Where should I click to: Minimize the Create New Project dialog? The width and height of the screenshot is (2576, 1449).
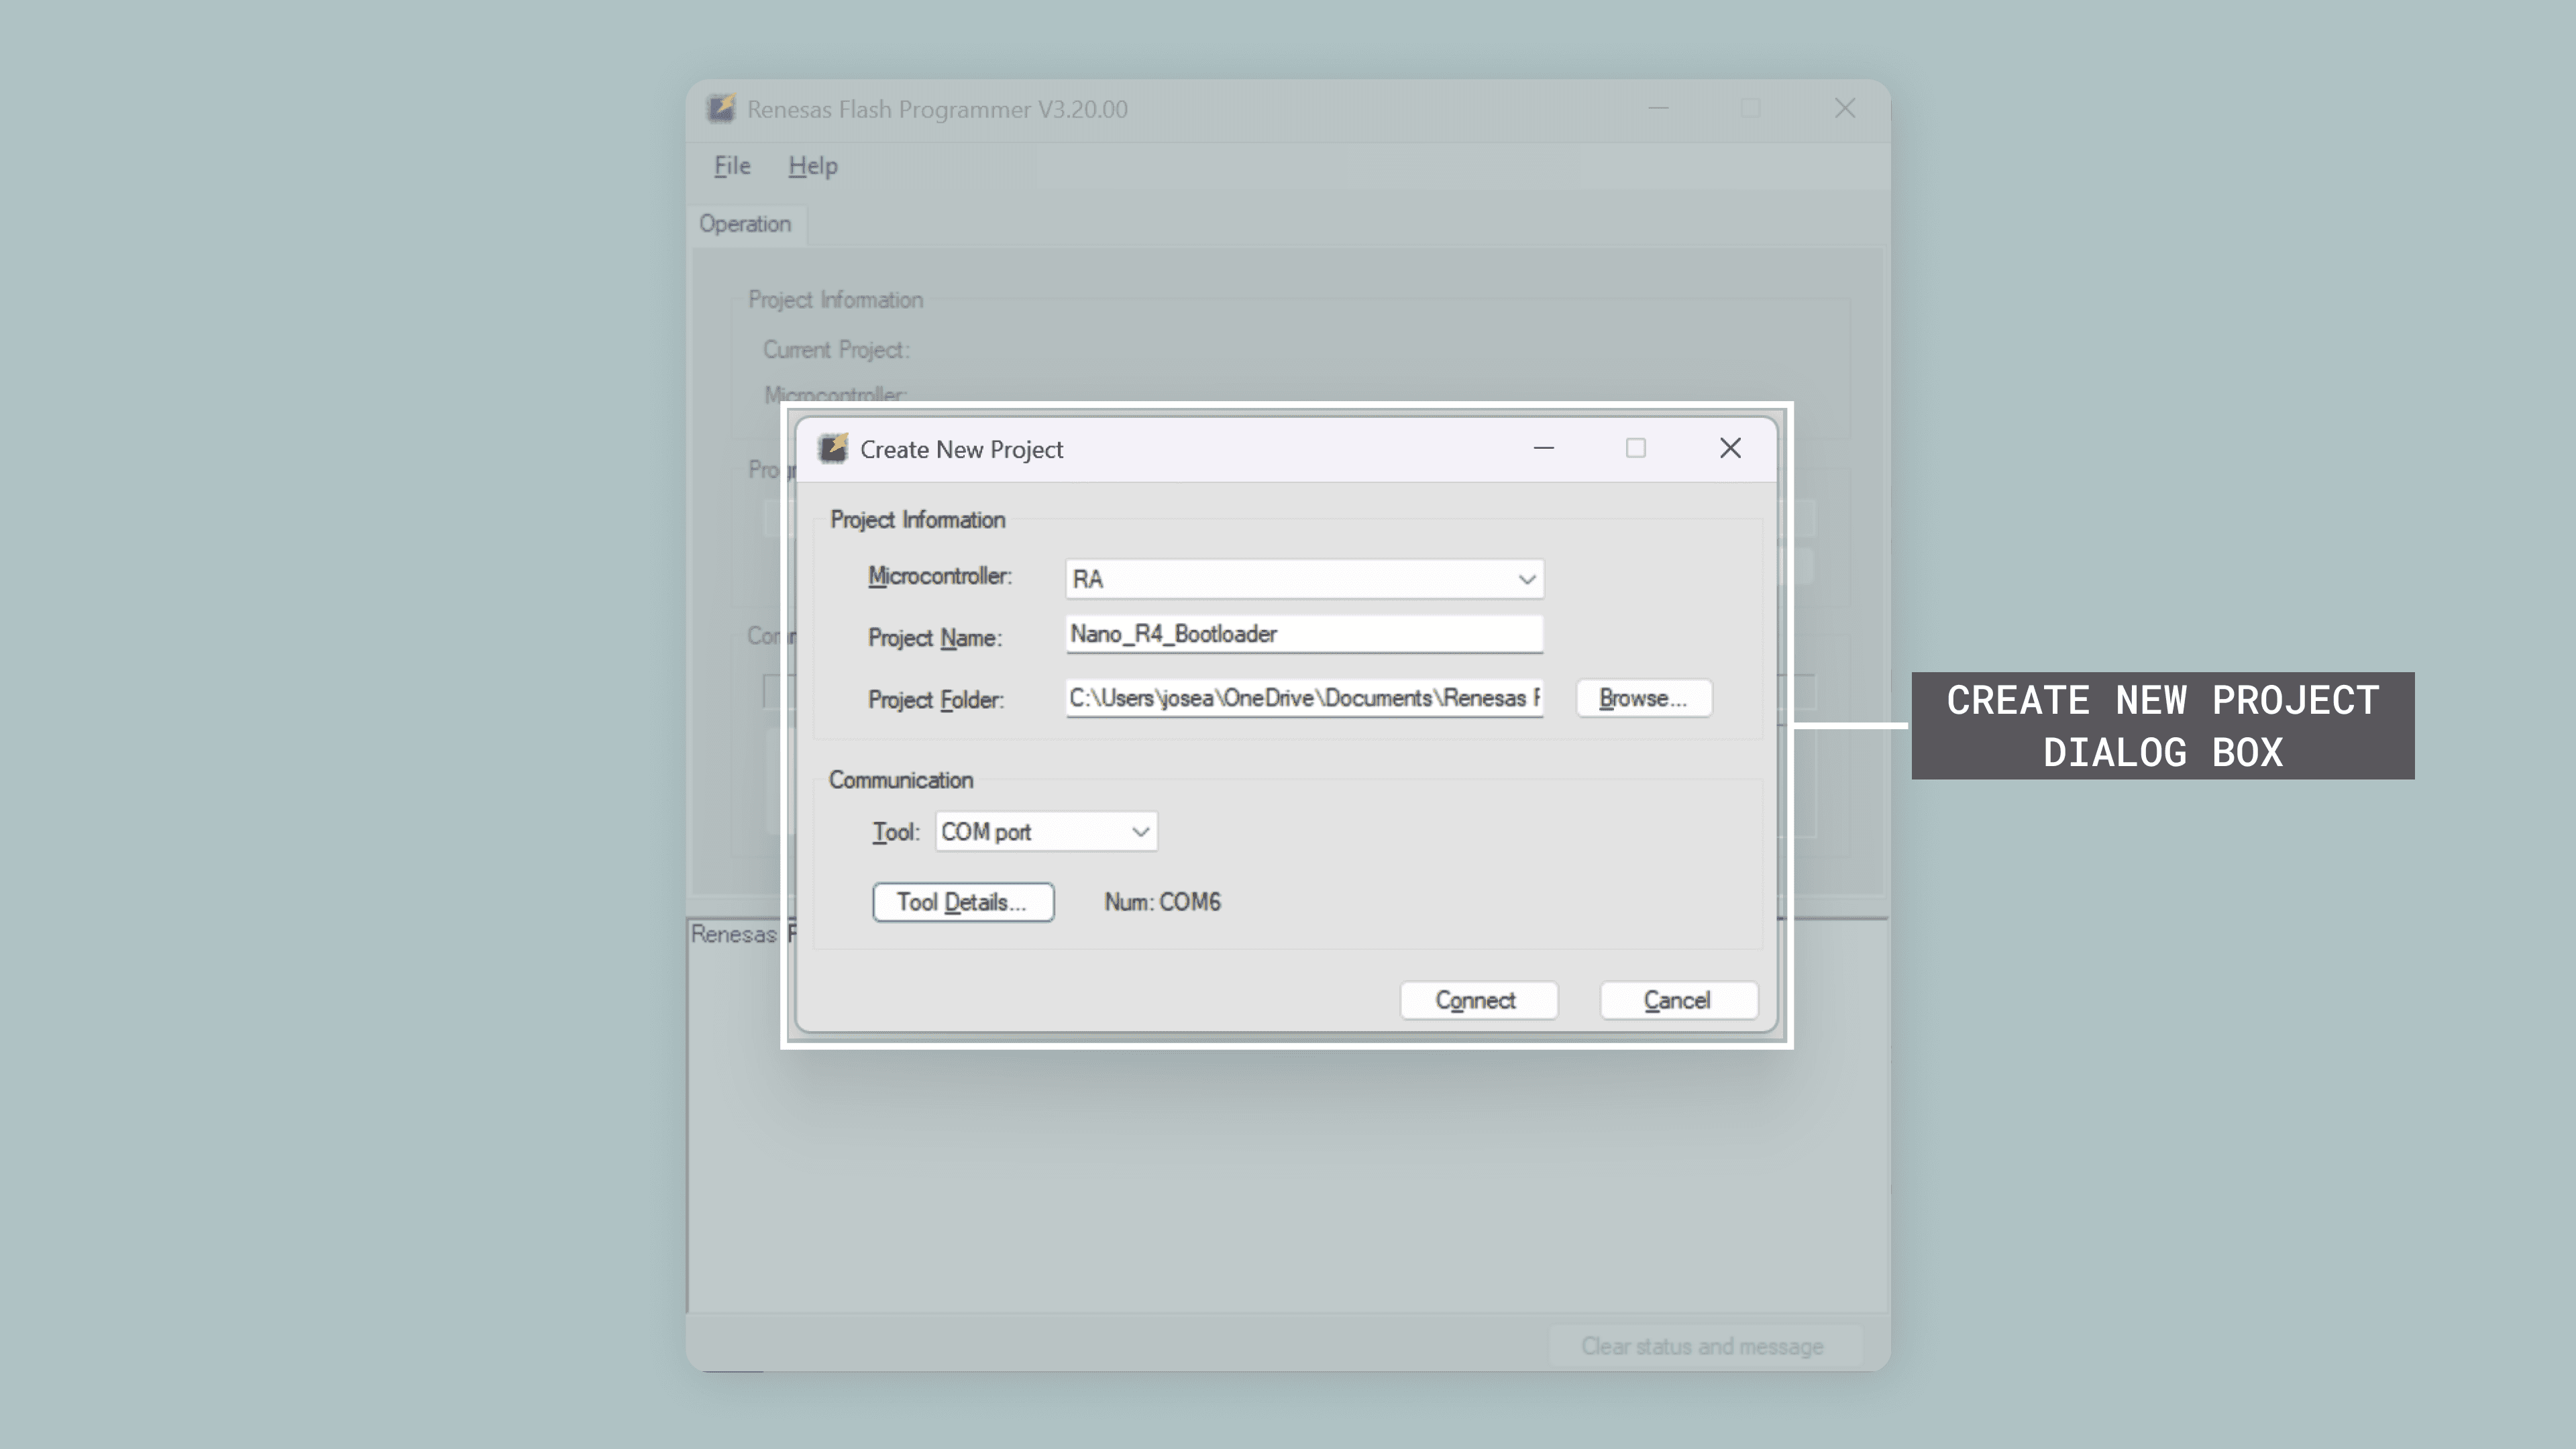click(x=1545, y=448)
